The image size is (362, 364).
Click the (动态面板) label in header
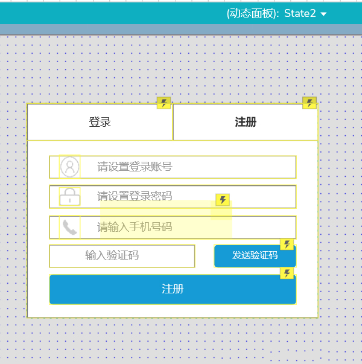(x=253, y=13)
